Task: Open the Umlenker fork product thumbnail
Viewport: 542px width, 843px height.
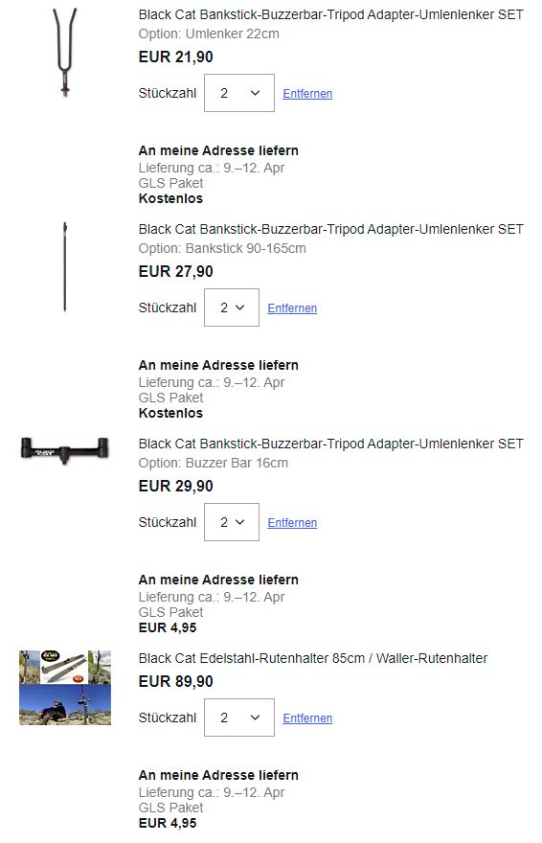Action: 65,52
